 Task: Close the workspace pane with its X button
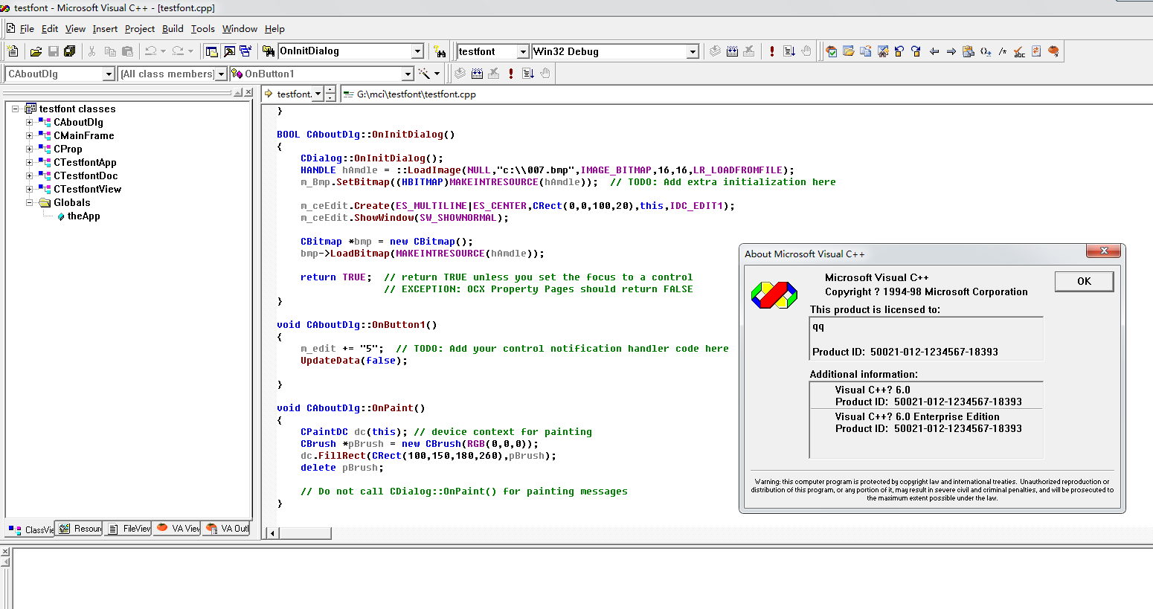tap(248, 93)
